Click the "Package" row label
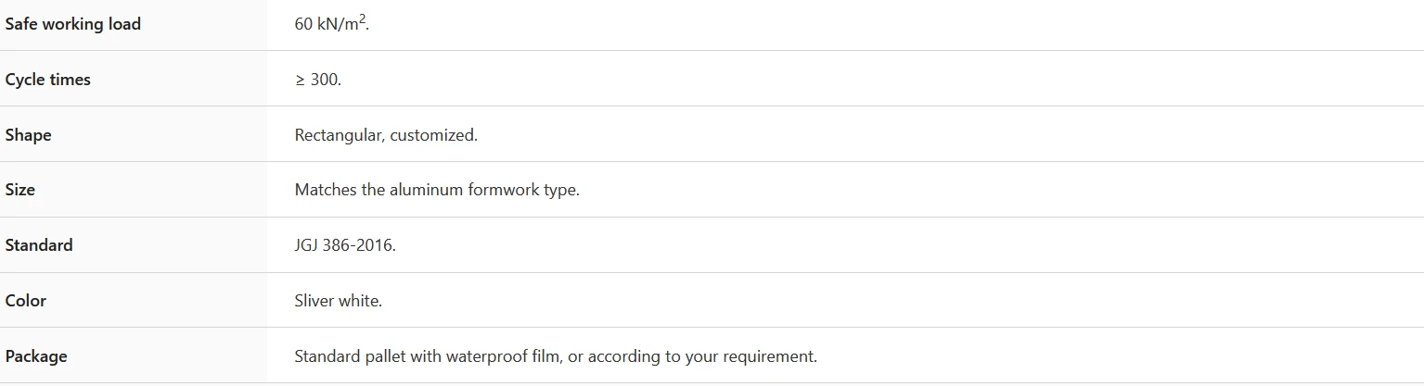The image size is (1424, 386). pos(36,356)
